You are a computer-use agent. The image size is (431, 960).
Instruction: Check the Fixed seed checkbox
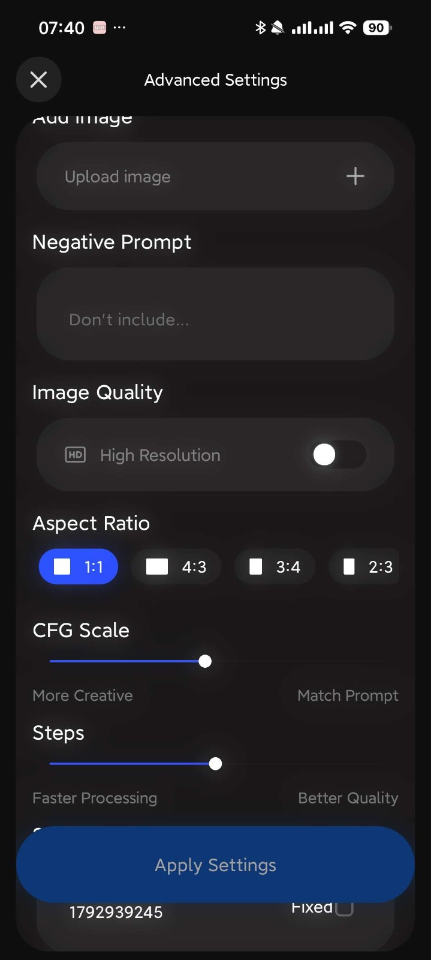click(x=344, y=908)
